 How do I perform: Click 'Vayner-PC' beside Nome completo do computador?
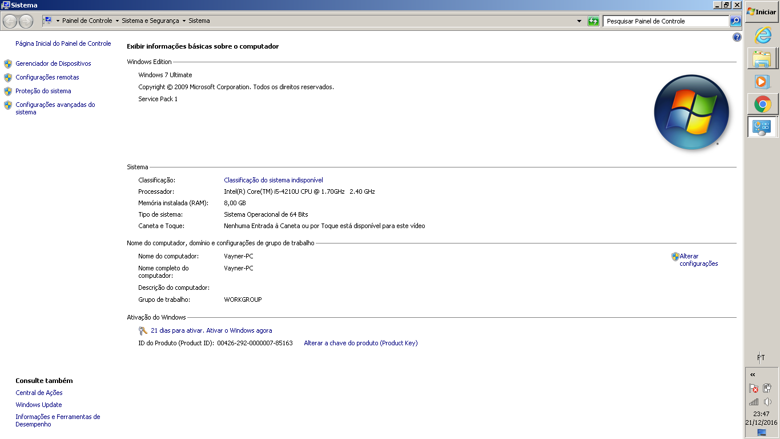point(239,268)
